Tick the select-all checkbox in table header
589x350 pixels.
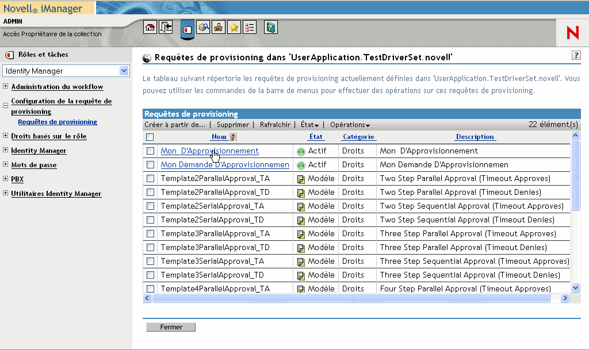150,137
